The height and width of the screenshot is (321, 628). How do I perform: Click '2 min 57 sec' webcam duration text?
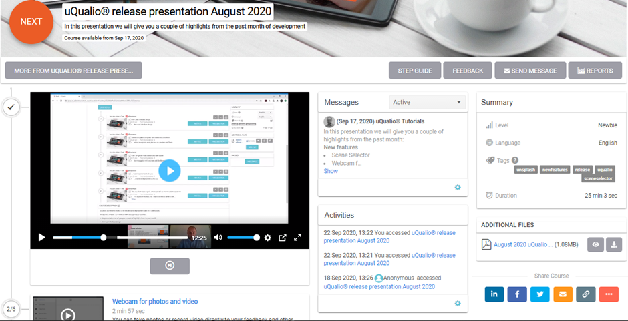(128, 311)
